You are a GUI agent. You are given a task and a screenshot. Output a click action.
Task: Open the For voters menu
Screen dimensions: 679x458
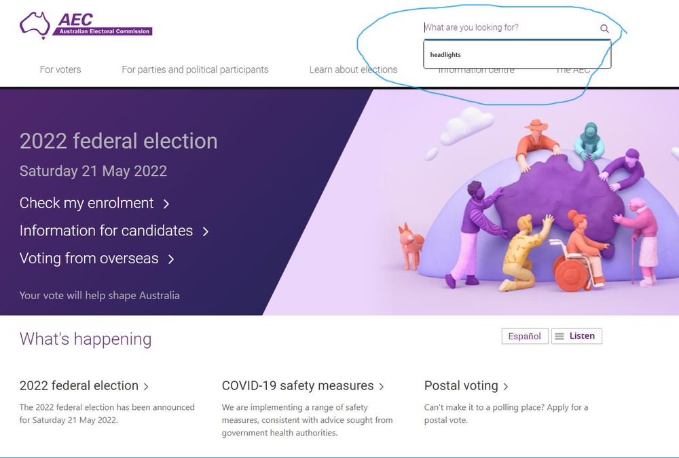point(60,69)
